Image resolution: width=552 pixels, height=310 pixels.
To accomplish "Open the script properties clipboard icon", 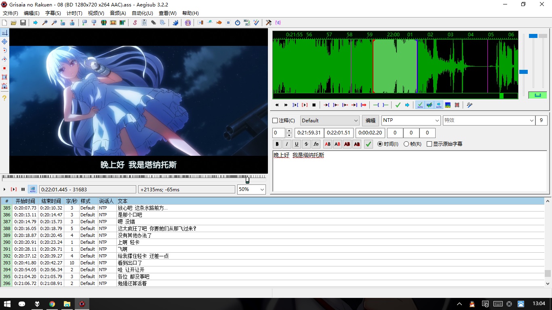I will coord(144,23).
